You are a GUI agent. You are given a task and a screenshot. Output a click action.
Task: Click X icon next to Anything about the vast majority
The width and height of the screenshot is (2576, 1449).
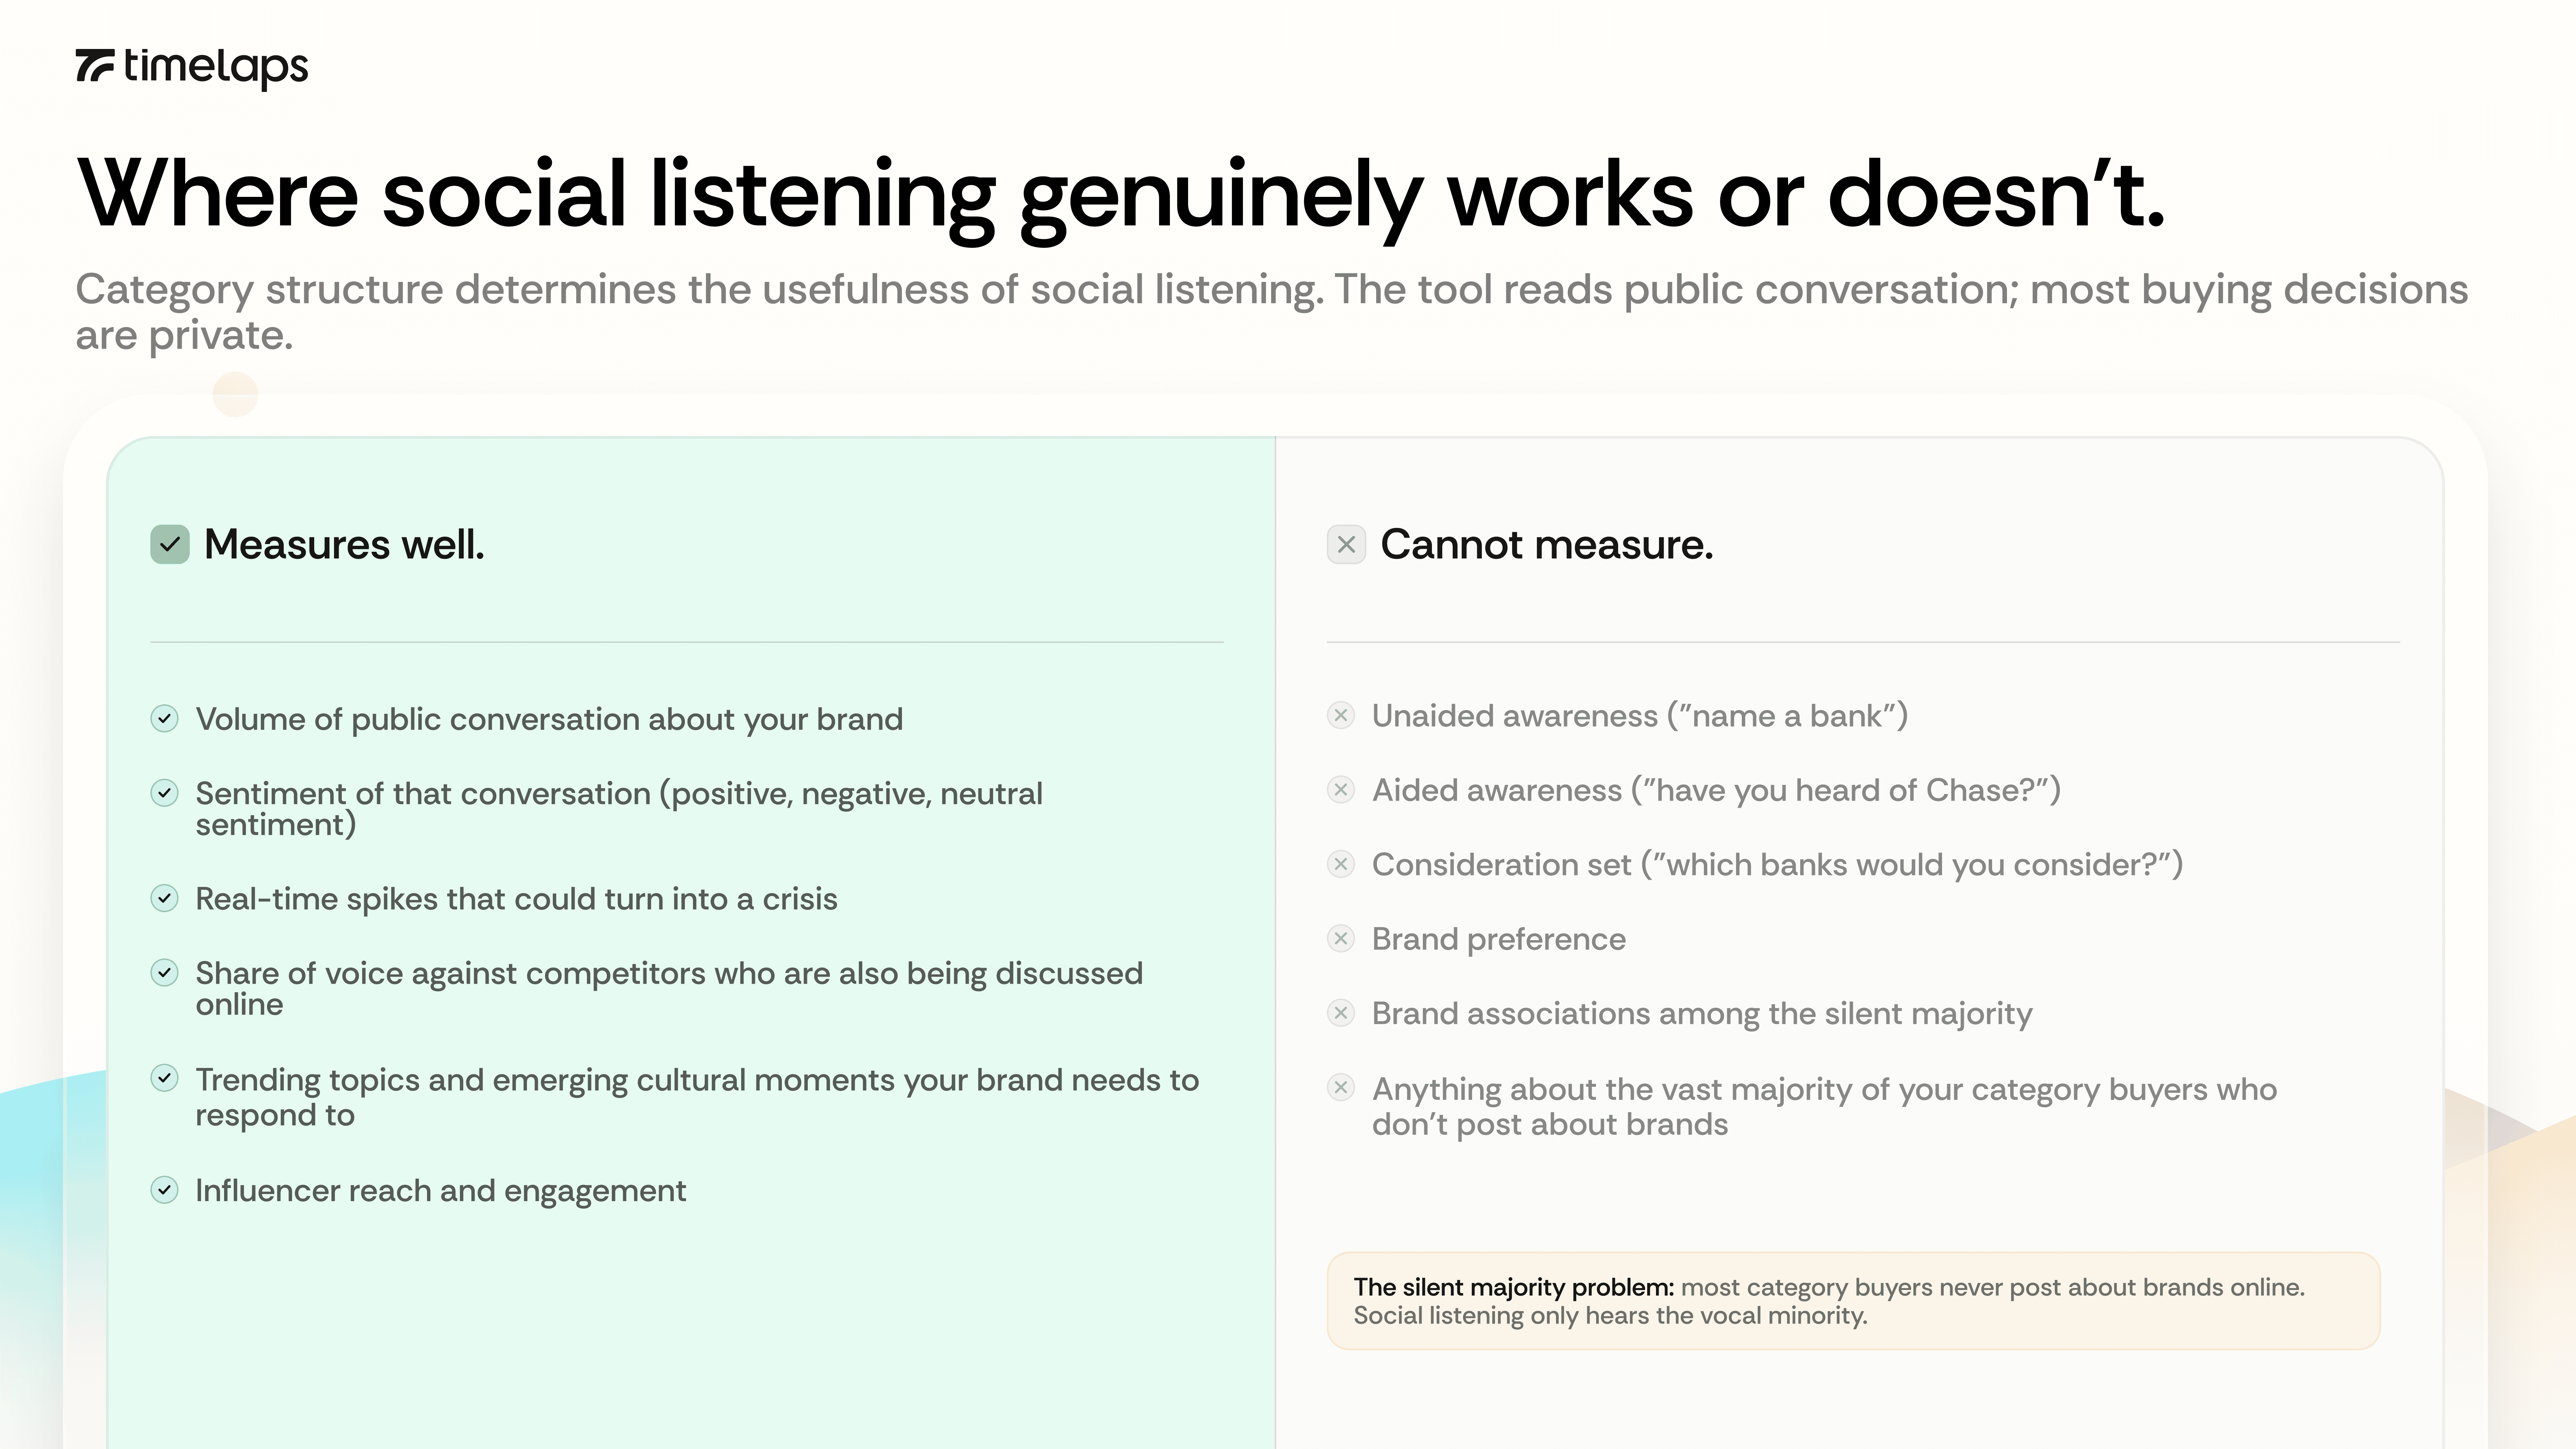pos(1341,1087)
